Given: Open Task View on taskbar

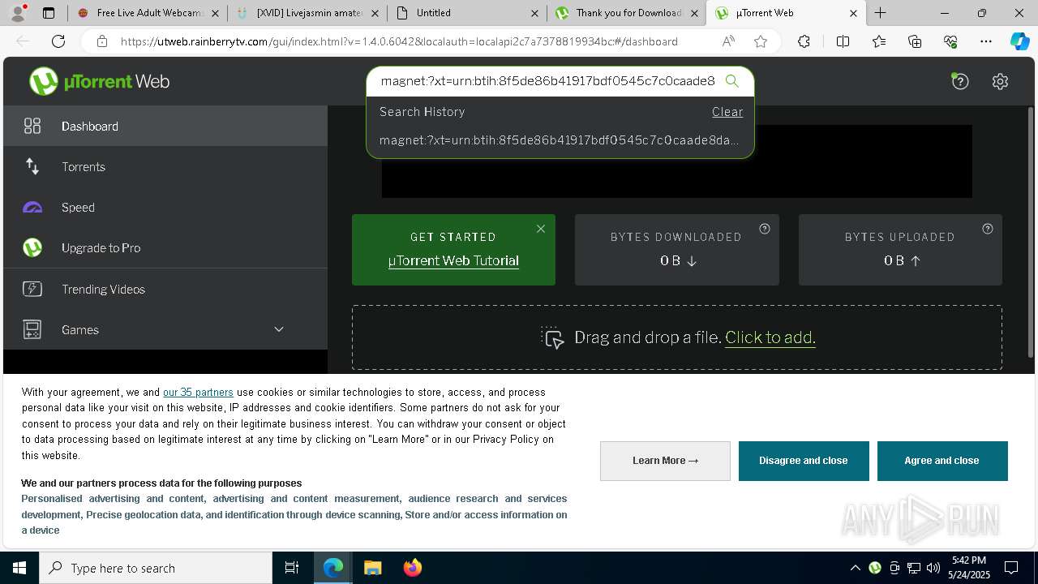Looking at the screenshot, I should point(292,568).
